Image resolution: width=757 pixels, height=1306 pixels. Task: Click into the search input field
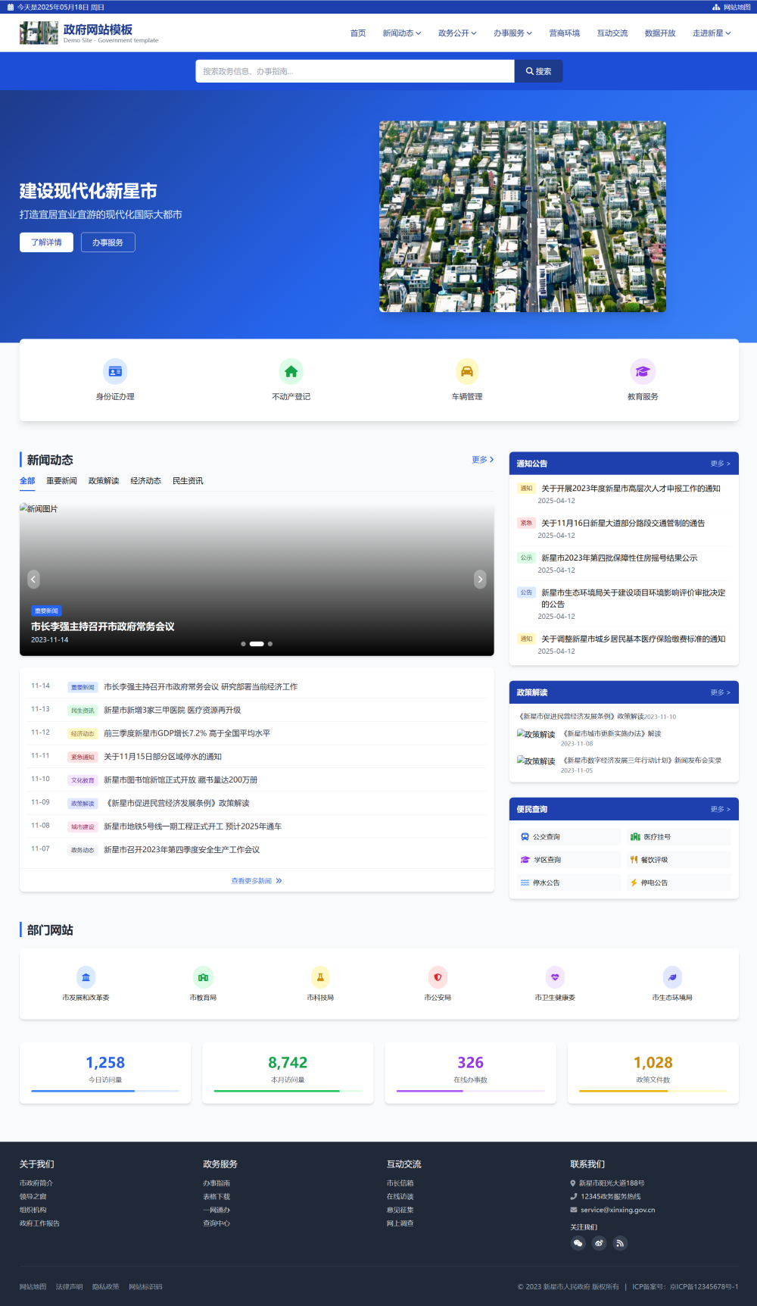[x=354, y=71]
